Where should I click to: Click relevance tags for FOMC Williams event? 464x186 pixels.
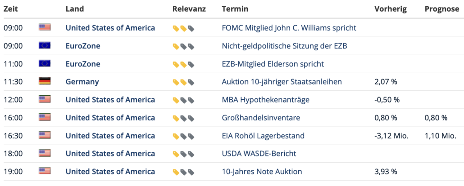point(183,28)
